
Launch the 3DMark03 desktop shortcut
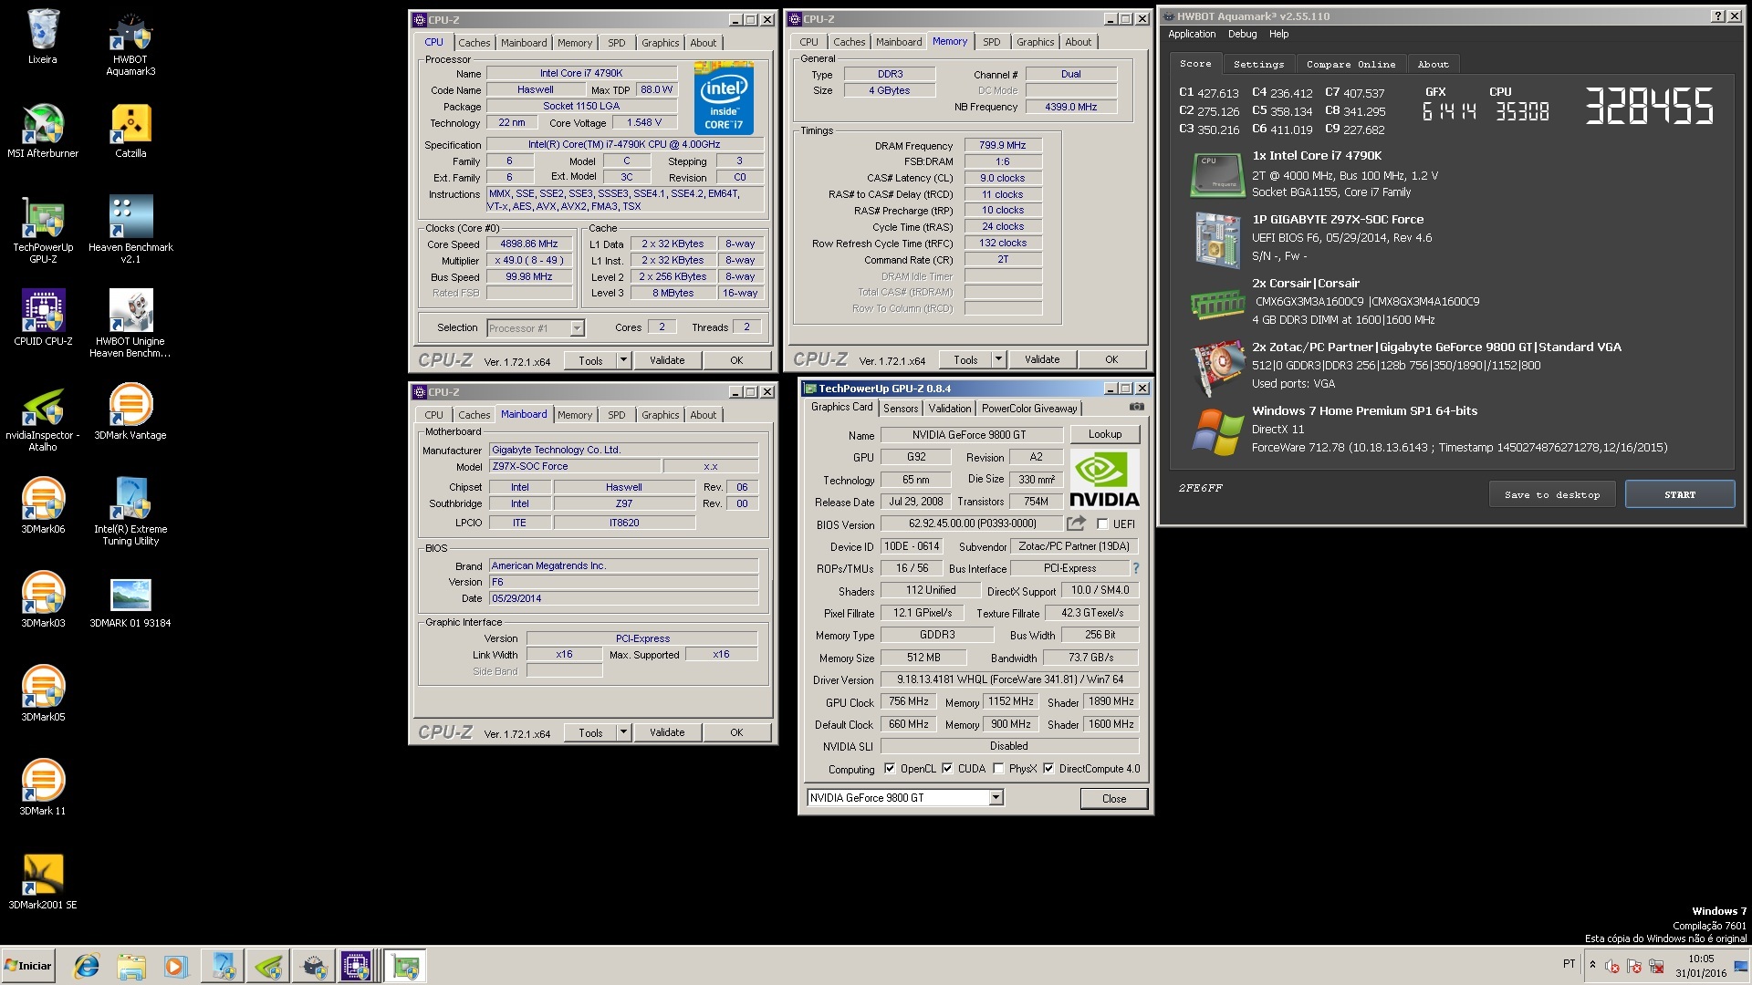point(43,599)
